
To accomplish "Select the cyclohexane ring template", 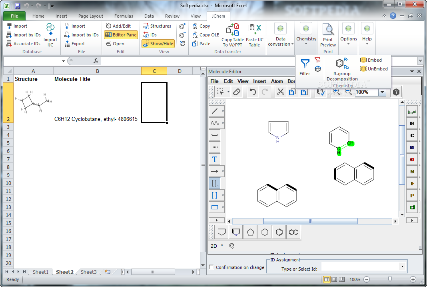I will [x=265, y=232].
